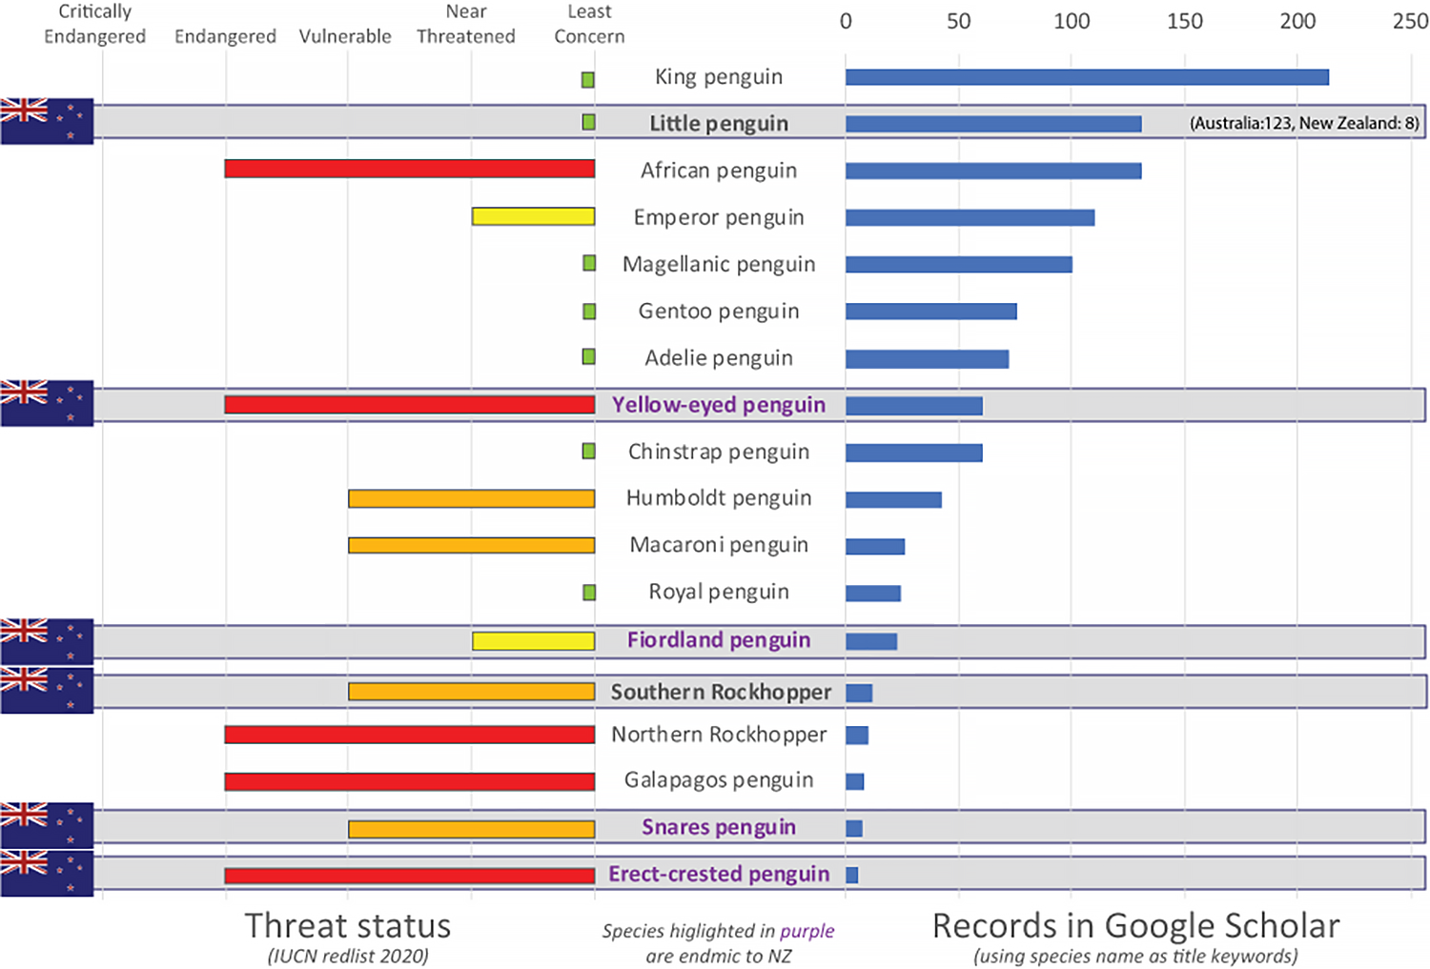The width and height of the screenshot is (1430, 969).
Task: Click the 'Southern Rockhopper' label
Action: pos(721,692)
